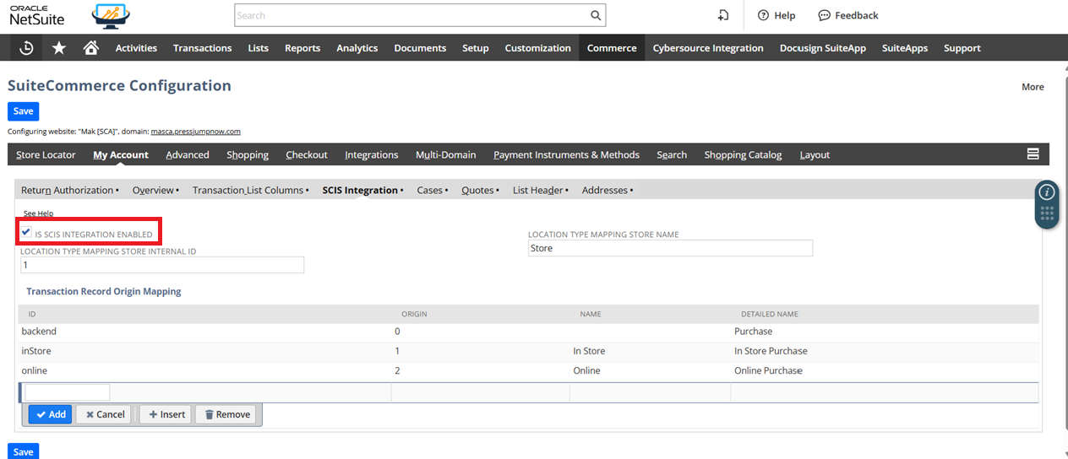Viewport: 1068px width, 459px height.
Task: Click the Oracle NetSuite logo
Action: point(37,16)
